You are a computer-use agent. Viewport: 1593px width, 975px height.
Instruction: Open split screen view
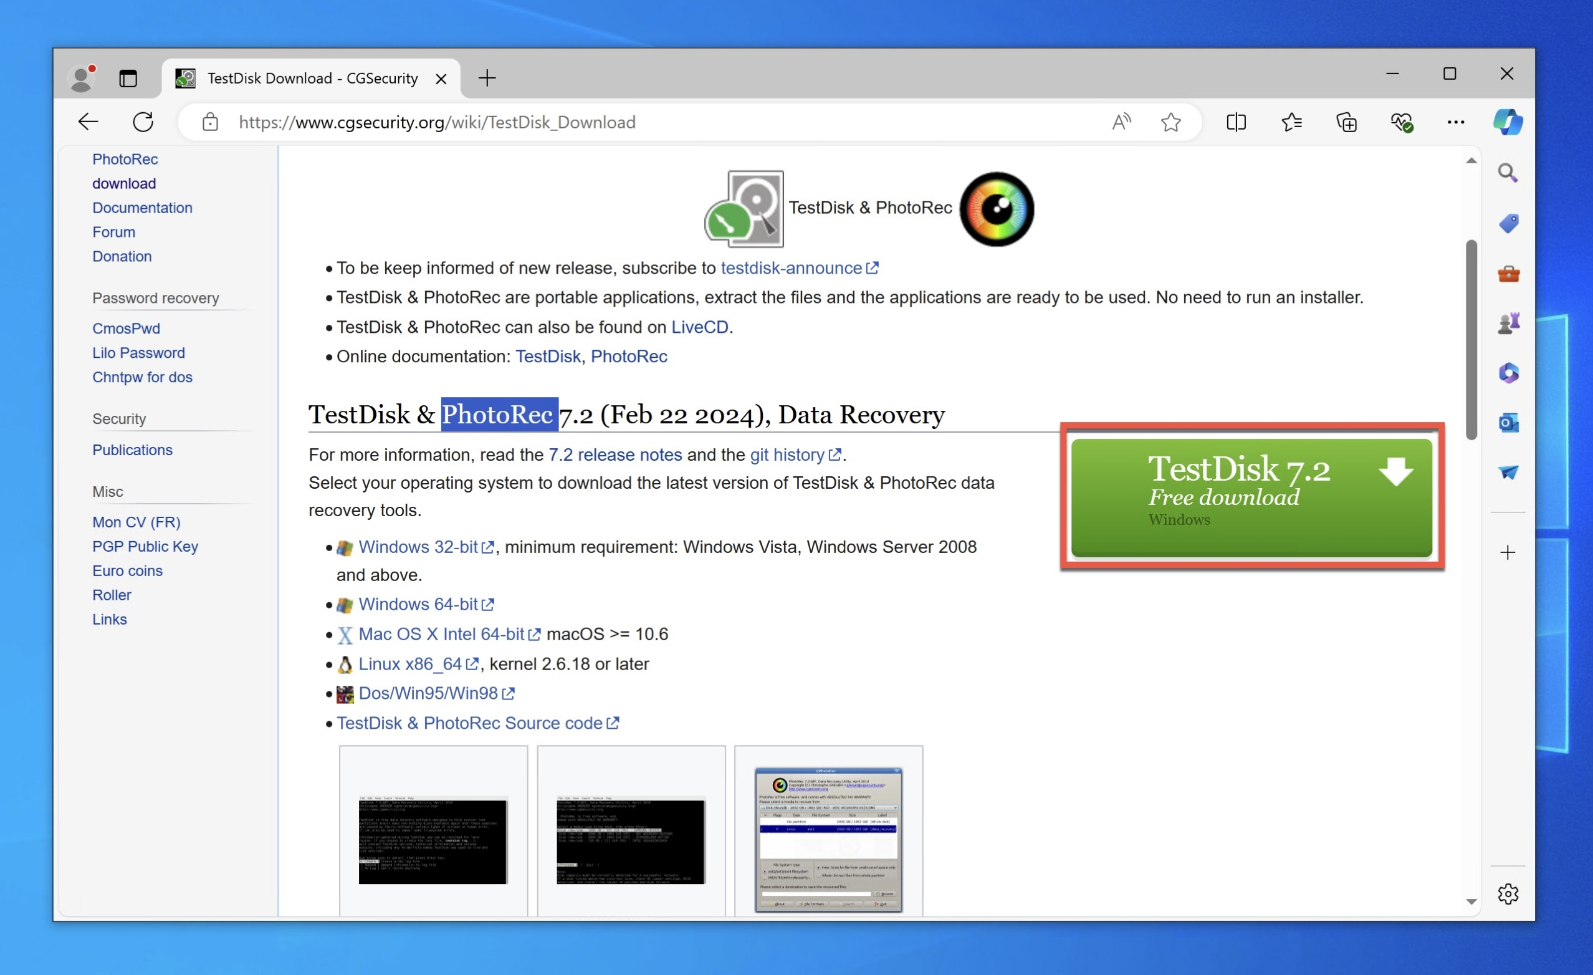1237,122
